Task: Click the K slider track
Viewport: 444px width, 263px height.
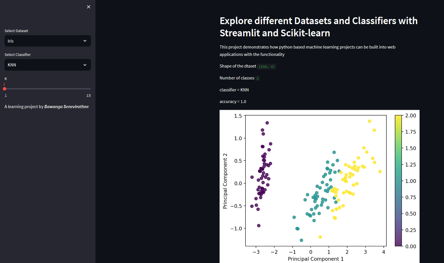Action: (x=48, y=89)
